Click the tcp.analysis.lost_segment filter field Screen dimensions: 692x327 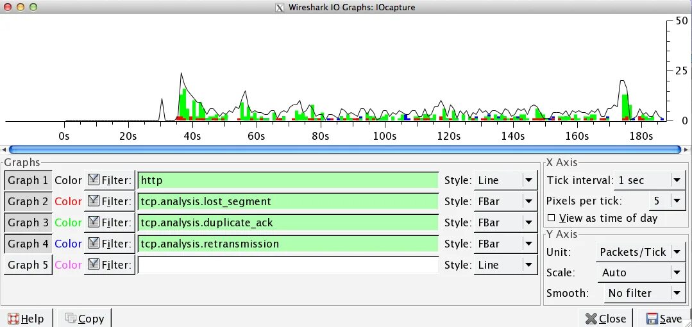coord(288,202)
